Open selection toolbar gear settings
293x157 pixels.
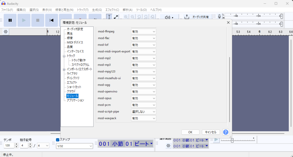pyautogui.click(x=168, y=146)
